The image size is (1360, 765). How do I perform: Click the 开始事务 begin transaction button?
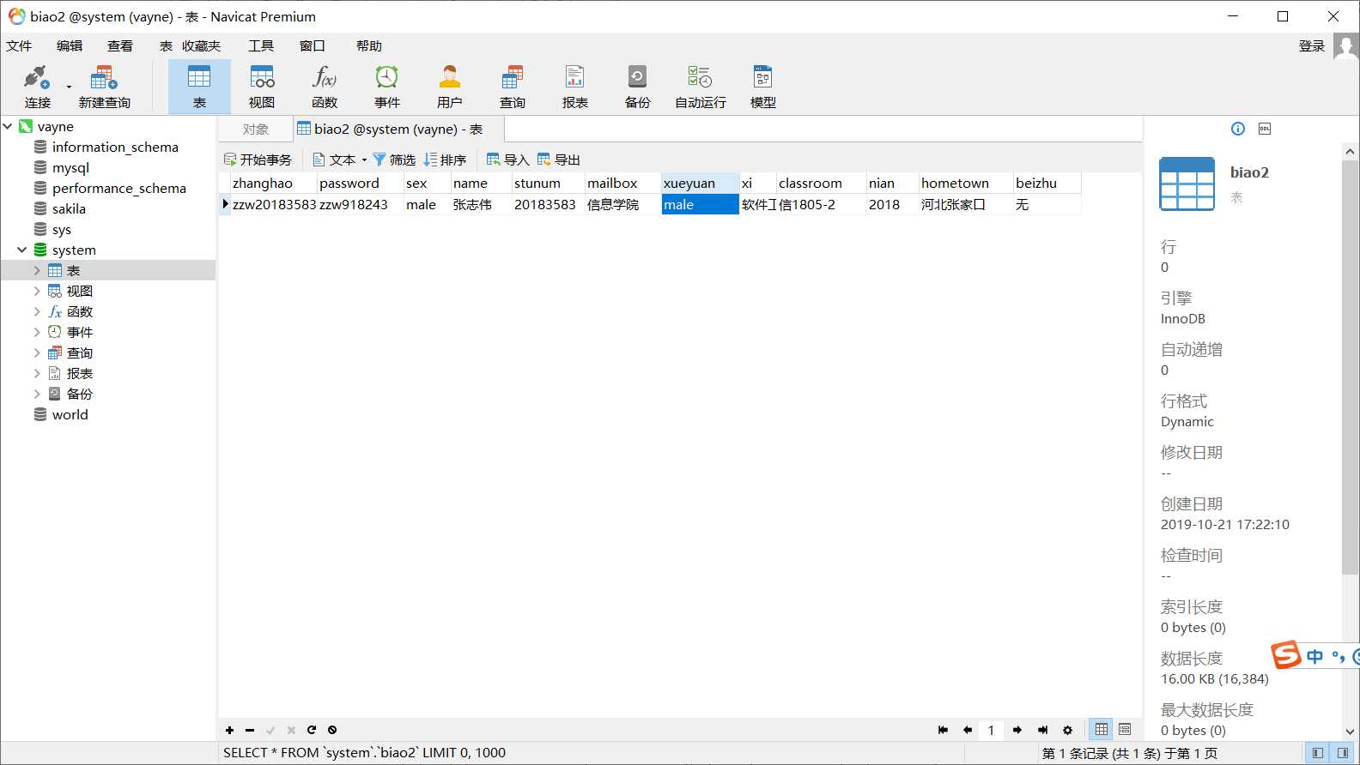(258, 160)
